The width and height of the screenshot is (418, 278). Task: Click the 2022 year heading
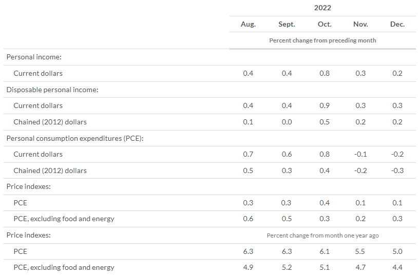[x=322, y=8]
